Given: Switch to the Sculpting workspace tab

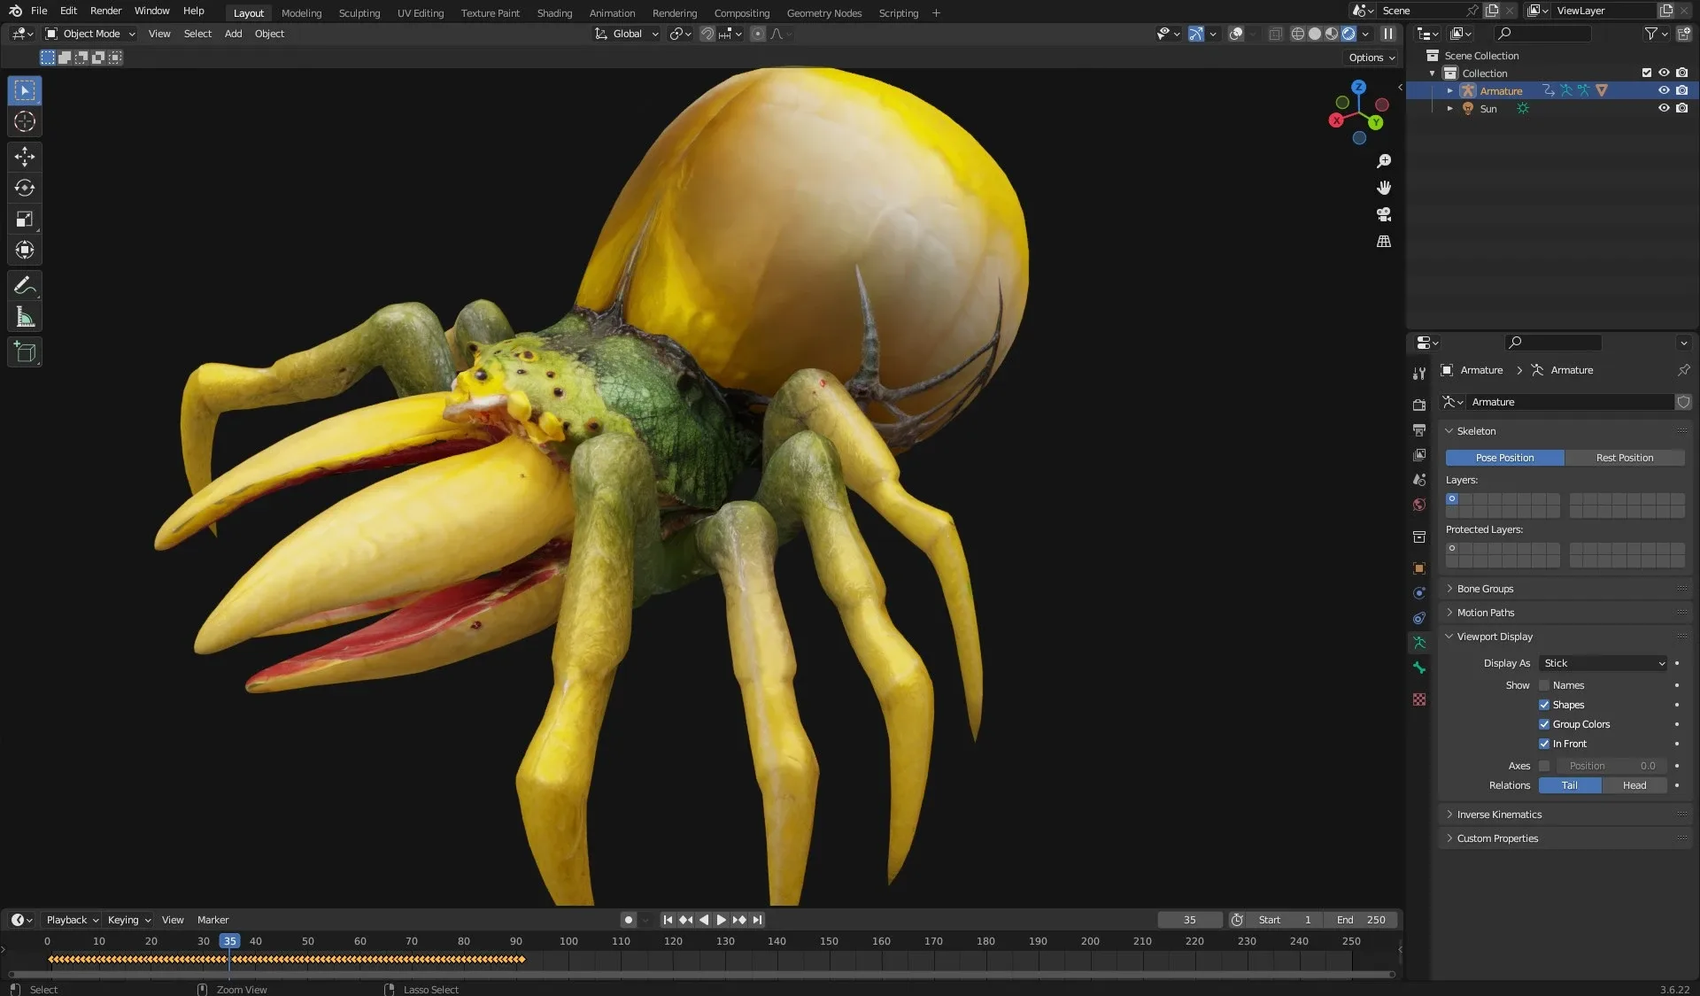Looking at the screenshot, I should pos(359,13).
